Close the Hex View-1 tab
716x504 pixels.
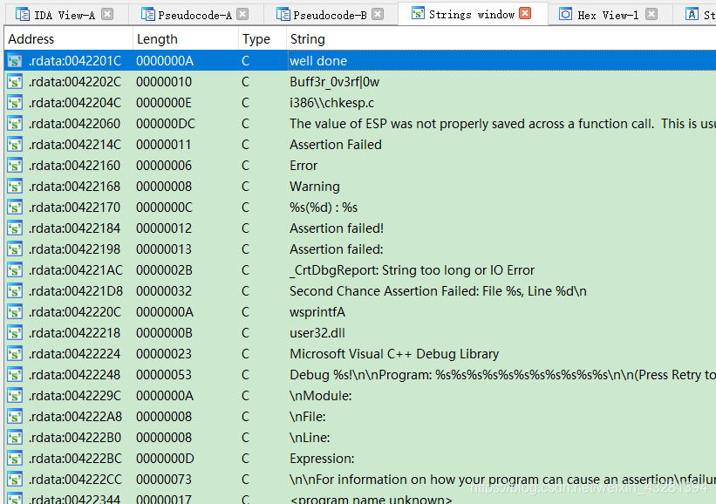pyautogui.click(x=651, y=14)
